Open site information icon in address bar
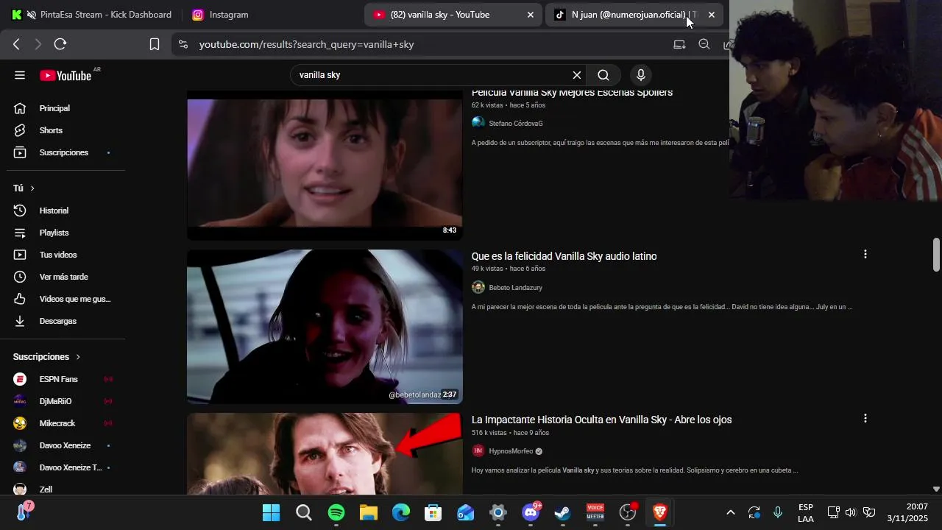Image resolution: width=942 pixels, height=530 pixels. 183,44
